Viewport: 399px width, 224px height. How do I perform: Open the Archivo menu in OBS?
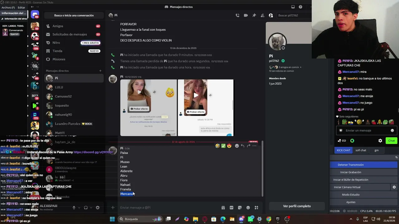[x=8, y=7]
